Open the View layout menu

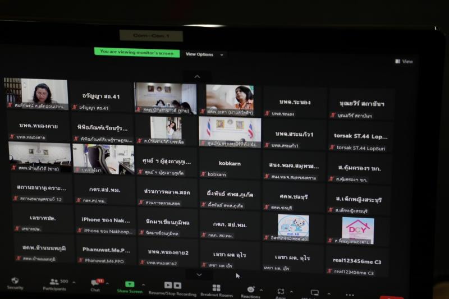pyautogui.click(x=404, y=61)
